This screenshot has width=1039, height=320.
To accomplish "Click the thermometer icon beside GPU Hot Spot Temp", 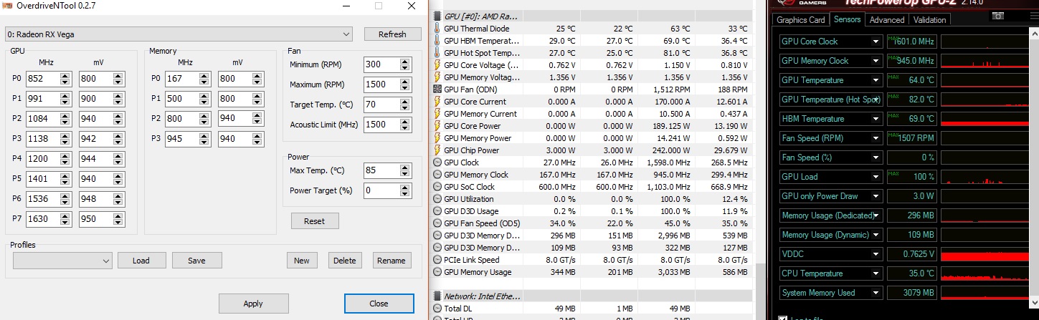I will click(x=438, y=53).
